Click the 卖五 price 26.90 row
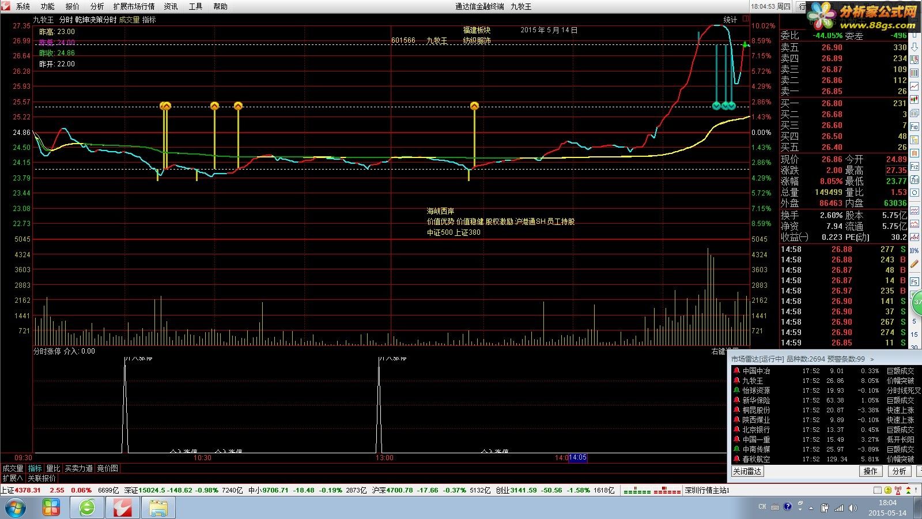 844,47
